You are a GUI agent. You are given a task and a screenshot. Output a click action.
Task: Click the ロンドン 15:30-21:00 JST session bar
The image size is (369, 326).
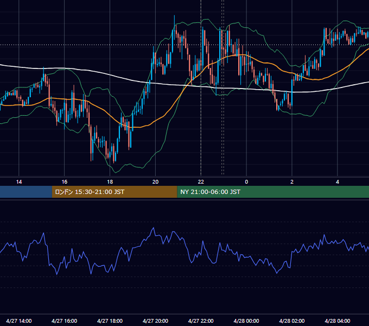pos(114,192)
